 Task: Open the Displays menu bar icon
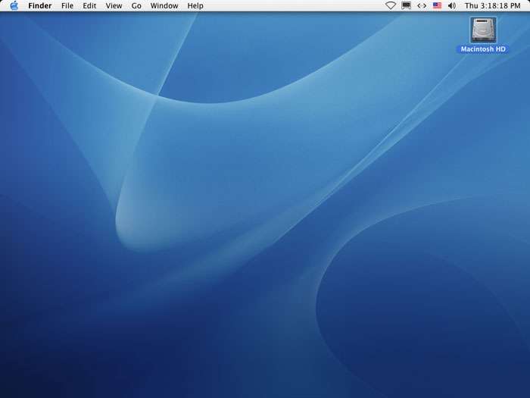[x=407, y=5]
